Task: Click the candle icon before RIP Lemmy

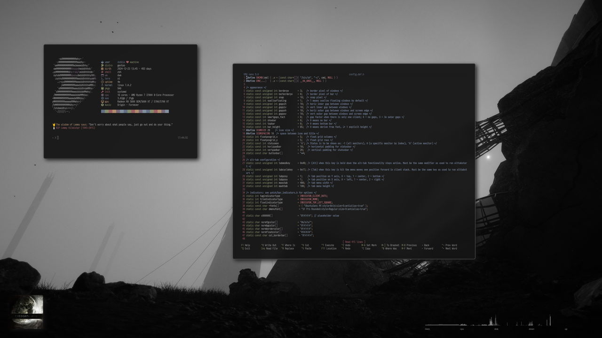Action: 54,128
